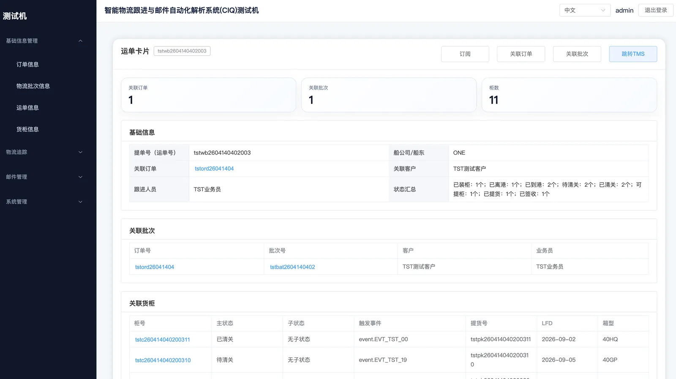Click the admin username
This screenshot has width=676, height=379.
[624, 11]
